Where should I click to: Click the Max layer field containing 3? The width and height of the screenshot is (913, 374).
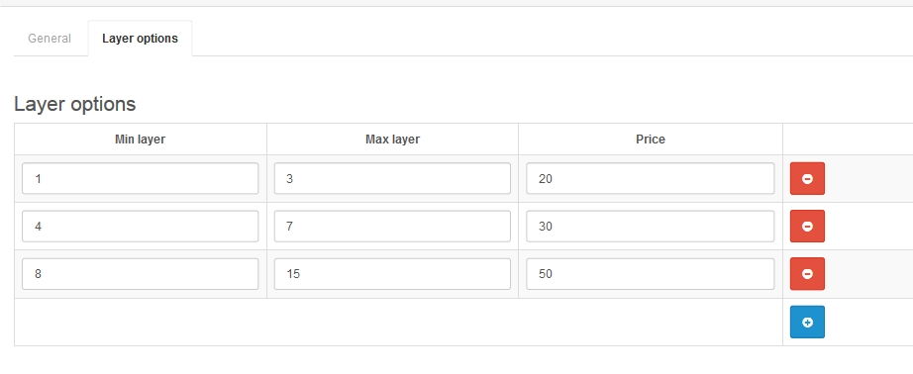click(x=392, y=178)
